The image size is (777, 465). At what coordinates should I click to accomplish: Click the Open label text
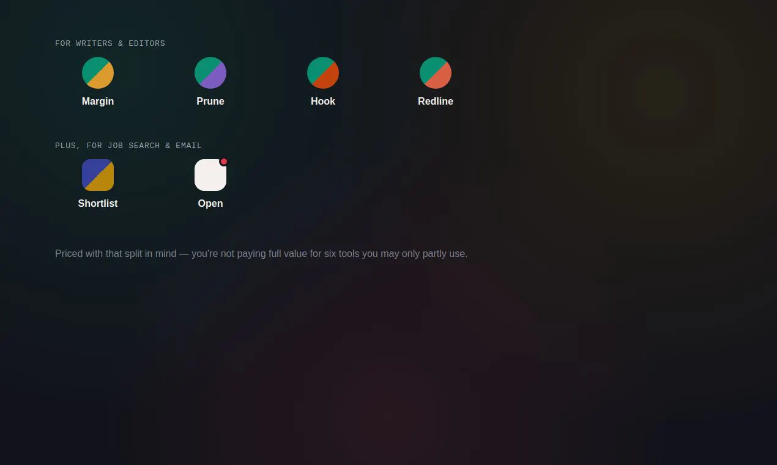point(210,204)
